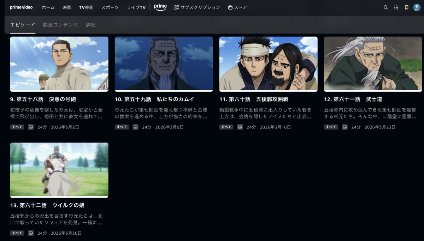
Task: Click subtitle icon for episode 10
Action: pos(135,127)
